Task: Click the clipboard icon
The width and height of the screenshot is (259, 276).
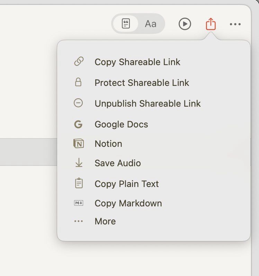Action: (x=79, y=183)
